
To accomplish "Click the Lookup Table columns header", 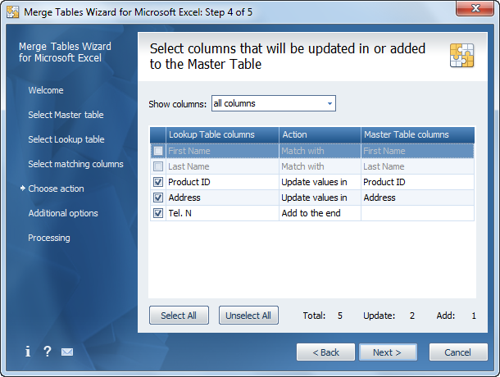I will (x=222, y=134).
